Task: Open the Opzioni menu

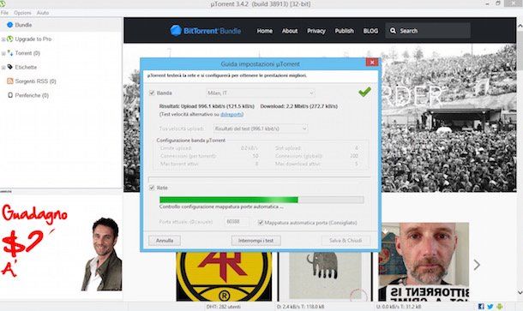Action: point(22,13)
